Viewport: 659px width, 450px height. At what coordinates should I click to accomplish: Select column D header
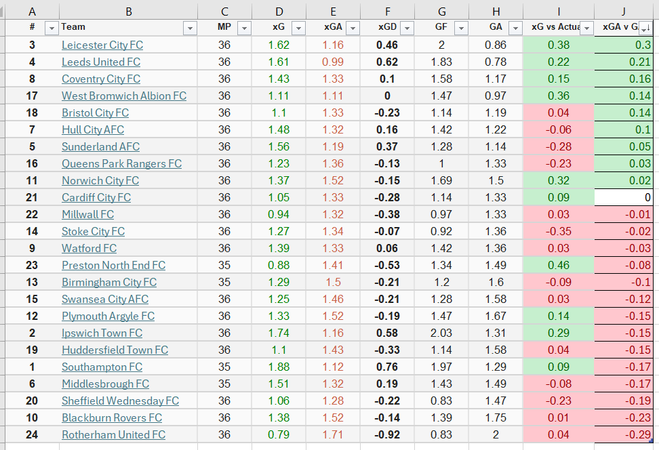(x=279, y=12)
